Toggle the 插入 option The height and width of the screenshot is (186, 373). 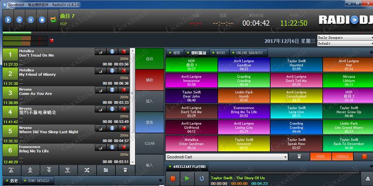tap(150, 101)
